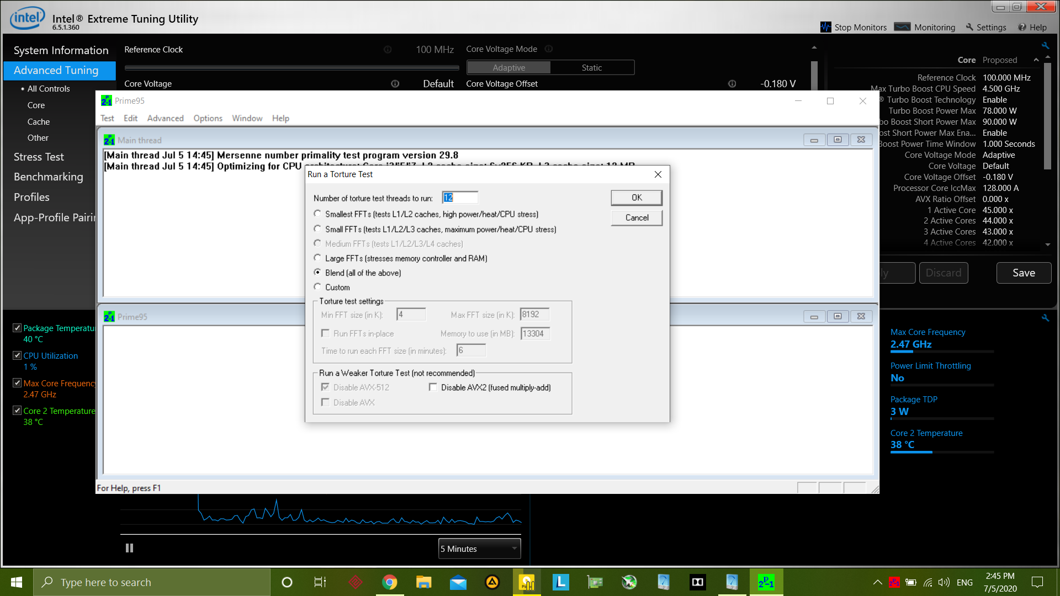Select Small FFTs radio option
This screenshot has width=1060, height=596.
point(317,229)
